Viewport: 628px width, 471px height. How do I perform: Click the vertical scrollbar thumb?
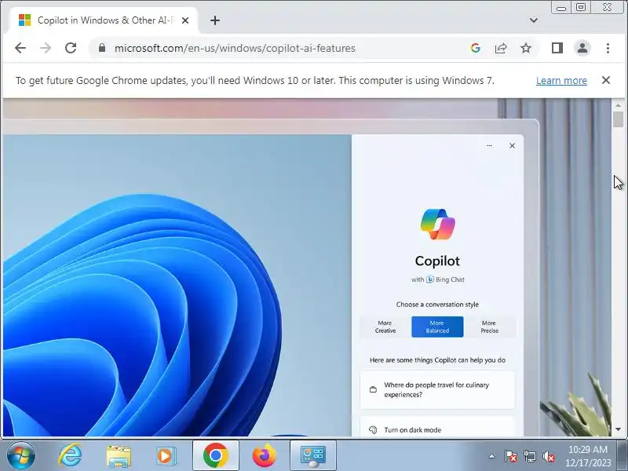click(618, 119)
